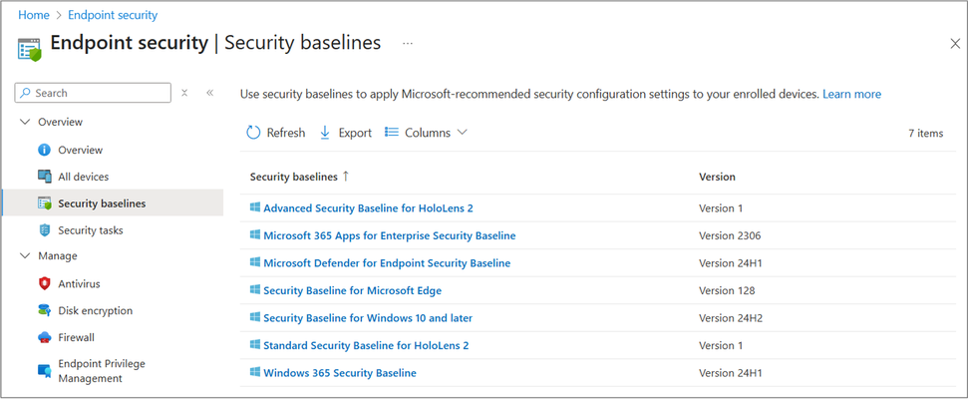The height and width of the screenshot is (399, 968).
Task: Click the All devices icon
Action: 44,177
